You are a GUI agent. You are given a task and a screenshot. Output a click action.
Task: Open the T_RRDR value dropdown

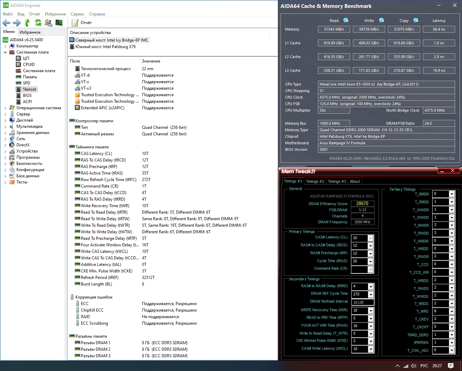452,194
